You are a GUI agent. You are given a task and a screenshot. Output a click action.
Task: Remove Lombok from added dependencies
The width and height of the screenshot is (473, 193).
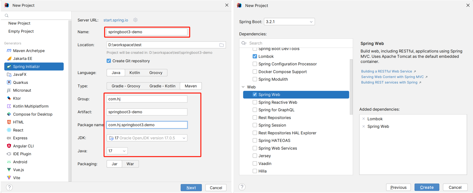pyautogui.click(x=364, y=119)
